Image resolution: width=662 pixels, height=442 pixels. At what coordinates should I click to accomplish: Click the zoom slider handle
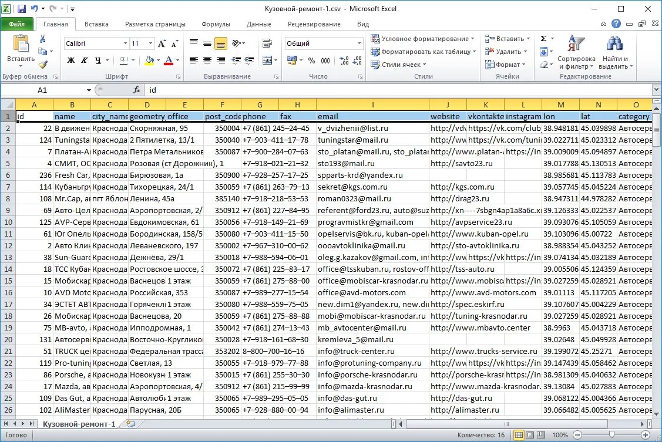click(611, 435)
